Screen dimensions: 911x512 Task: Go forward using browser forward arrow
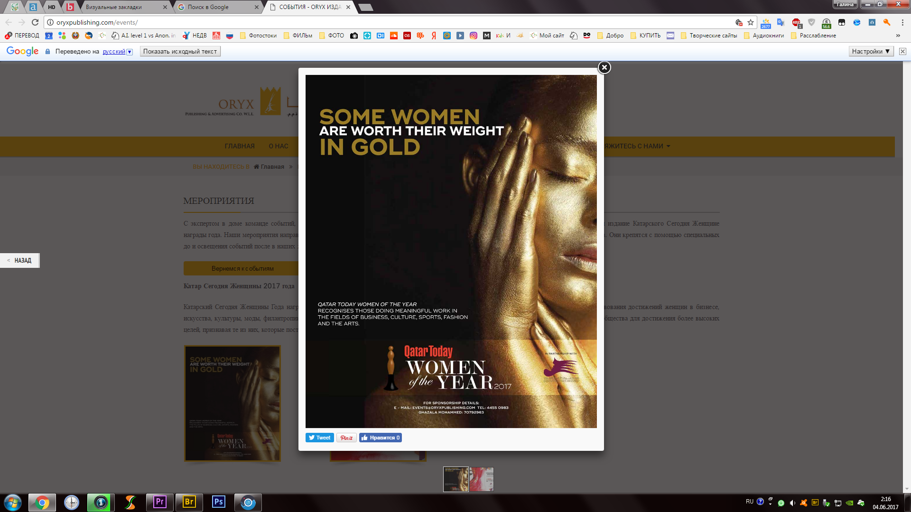[22, 22]
